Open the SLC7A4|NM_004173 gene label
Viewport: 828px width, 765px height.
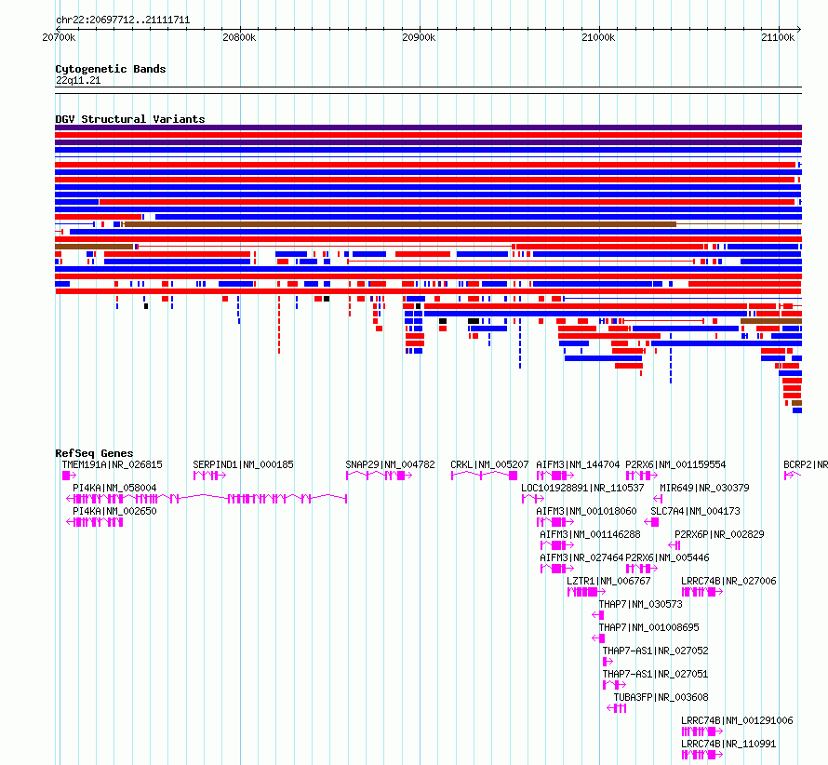[696, 511]
